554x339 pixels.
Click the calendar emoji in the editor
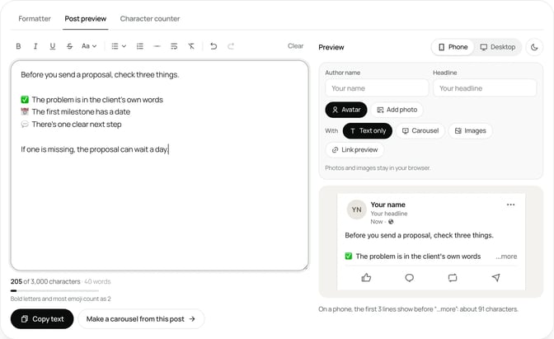[25, 111]
